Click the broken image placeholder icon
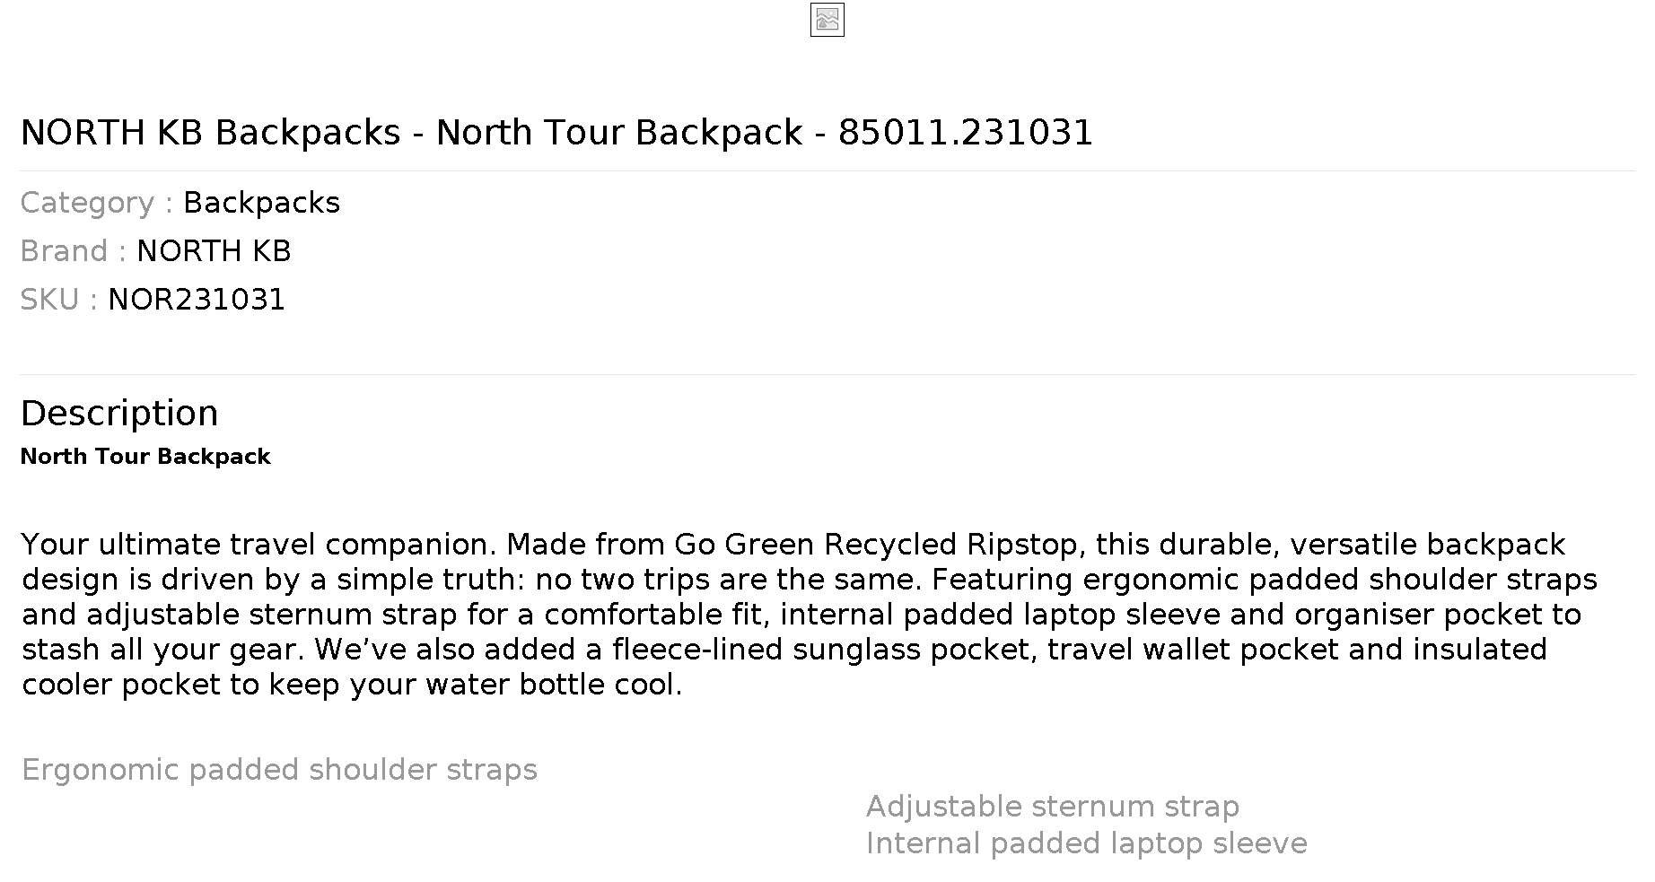This screenshot has width=1655, height=882. (827, 20)
